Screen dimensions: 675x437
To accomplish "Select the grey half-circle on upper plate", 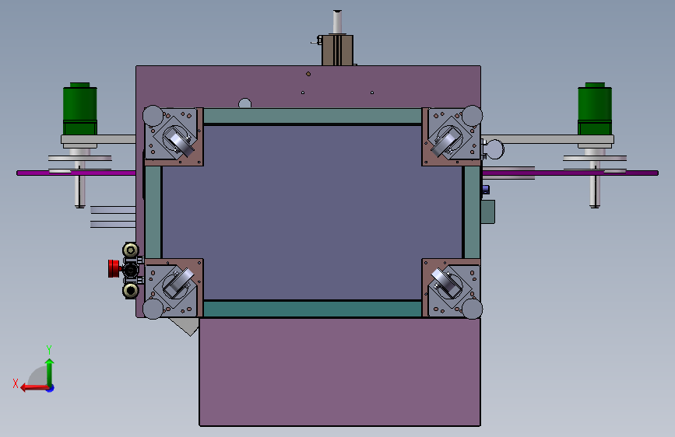I will 245,103.
